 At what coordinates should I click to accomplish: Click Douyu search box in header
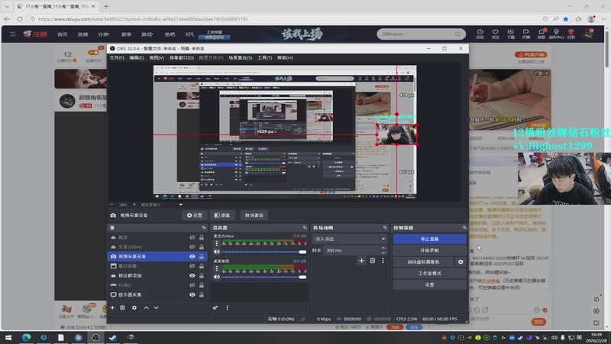coord(421,34)
